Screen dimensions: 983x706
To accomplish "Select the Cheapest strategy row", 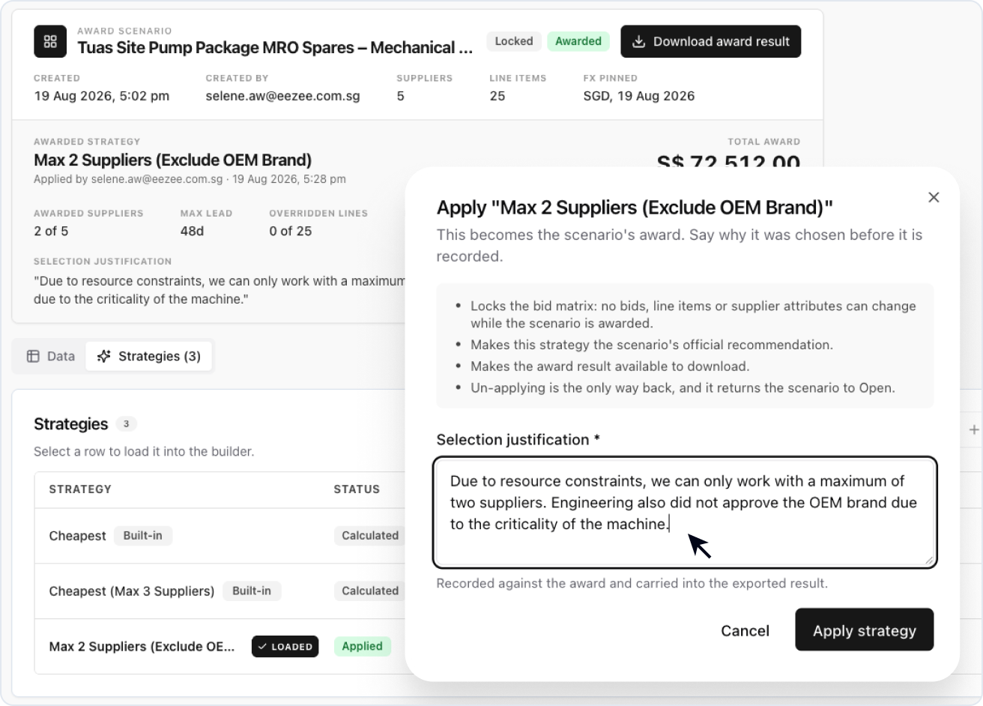I will [x=220, y=536].
